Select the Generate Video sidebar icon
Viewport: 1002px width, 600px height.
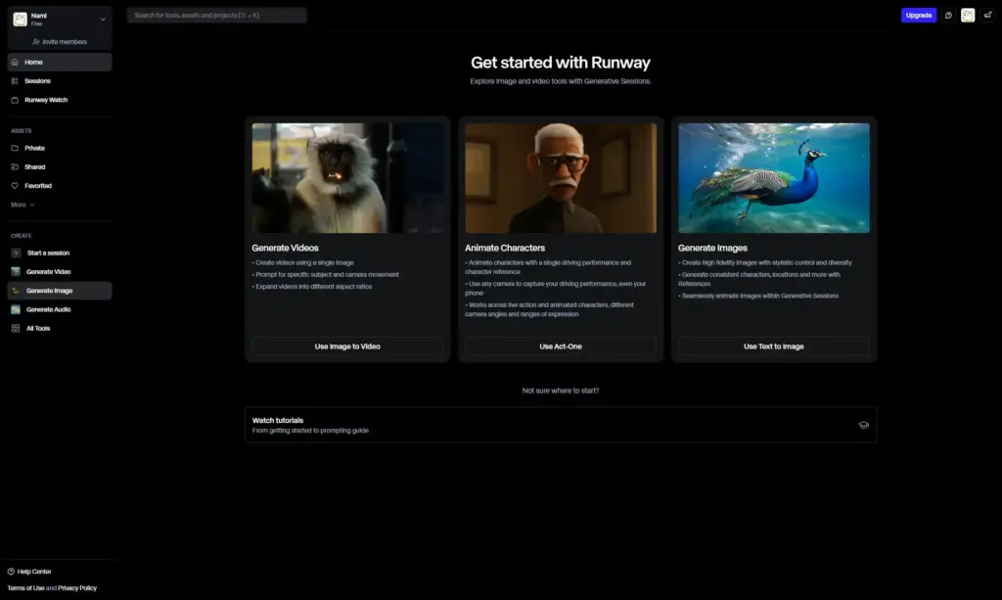[x=16, y=271]
